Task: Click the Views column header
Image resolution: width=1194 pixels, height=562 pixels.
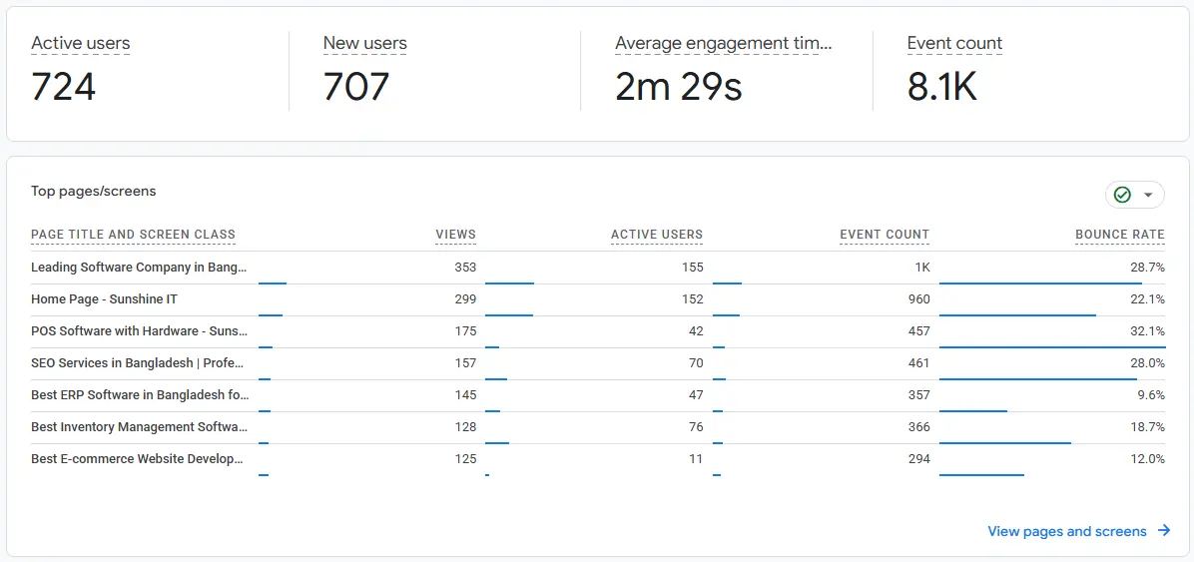Action: point(456,235)
